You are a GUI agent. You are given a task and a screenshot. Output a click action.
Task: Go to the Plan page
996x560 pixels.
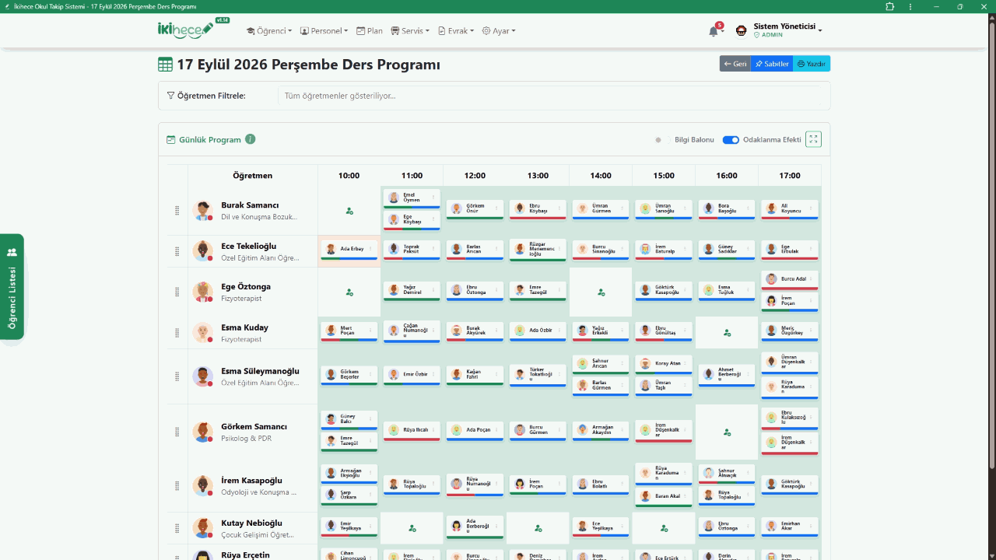coord(370,31)
